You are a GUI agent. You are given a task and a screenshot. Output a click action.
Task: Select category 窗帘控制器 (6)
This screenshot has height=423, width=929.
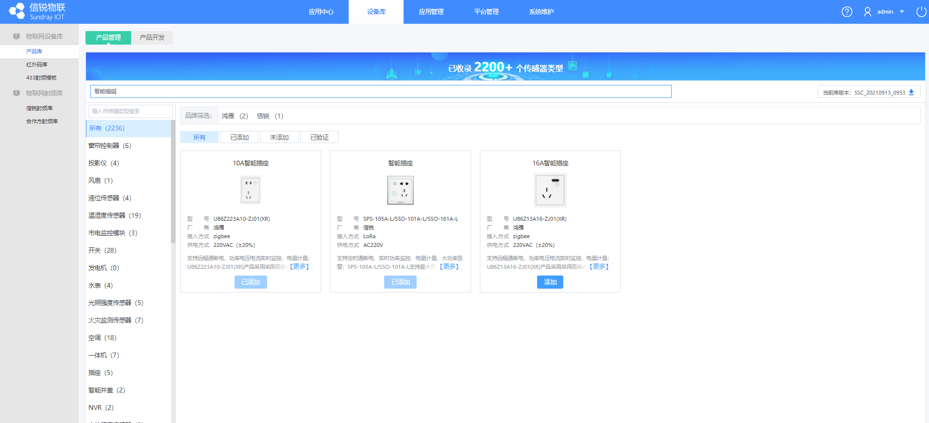coord(128,146)
